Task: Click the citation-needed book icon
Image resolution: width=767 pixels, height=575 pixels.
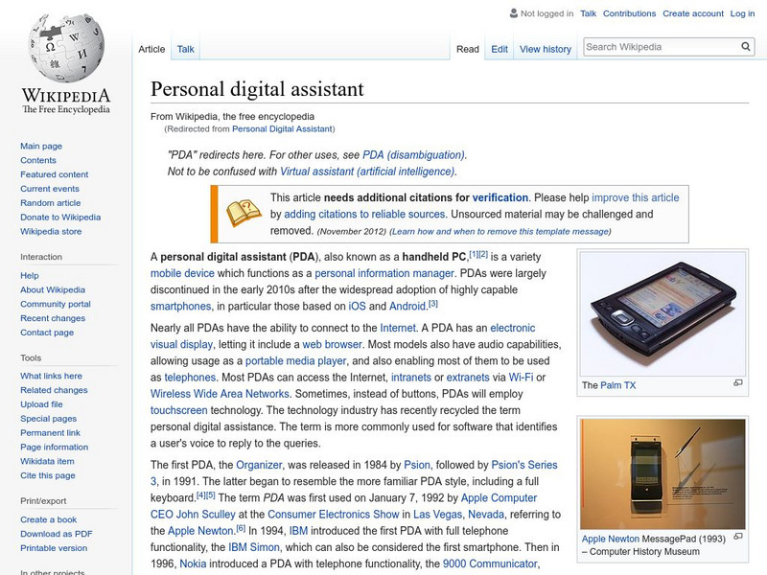Action: pyautogui.click(x=244, y=213)
